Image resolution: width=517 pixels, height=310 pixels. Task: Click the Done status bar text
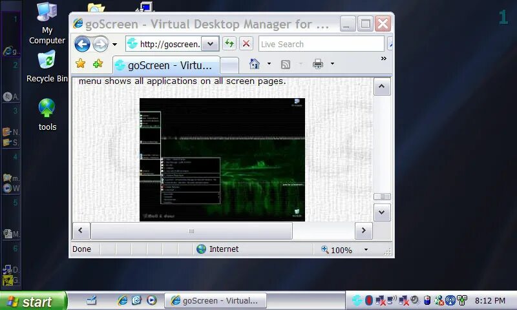point(82,249)
